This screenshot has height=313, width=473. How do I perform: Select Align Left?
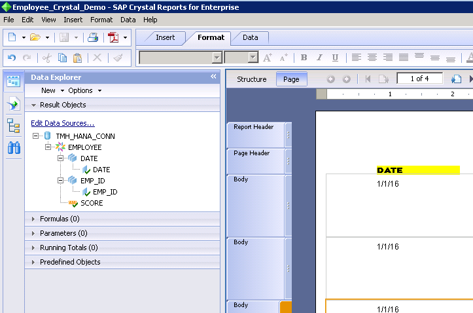[x=357, y=57]
